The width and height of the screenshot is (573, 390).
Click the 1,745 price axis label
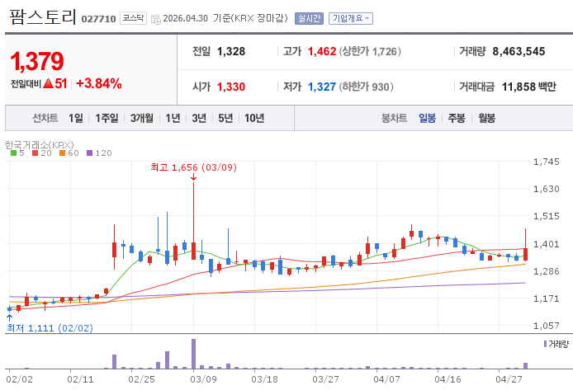pos(547,162)
